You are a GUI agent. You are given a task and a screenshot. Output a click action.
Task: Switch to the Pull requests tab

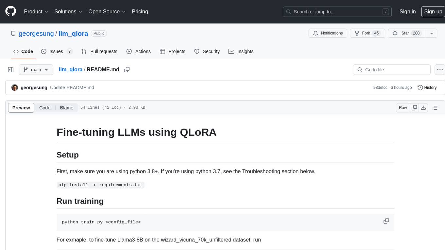[99, 51]
